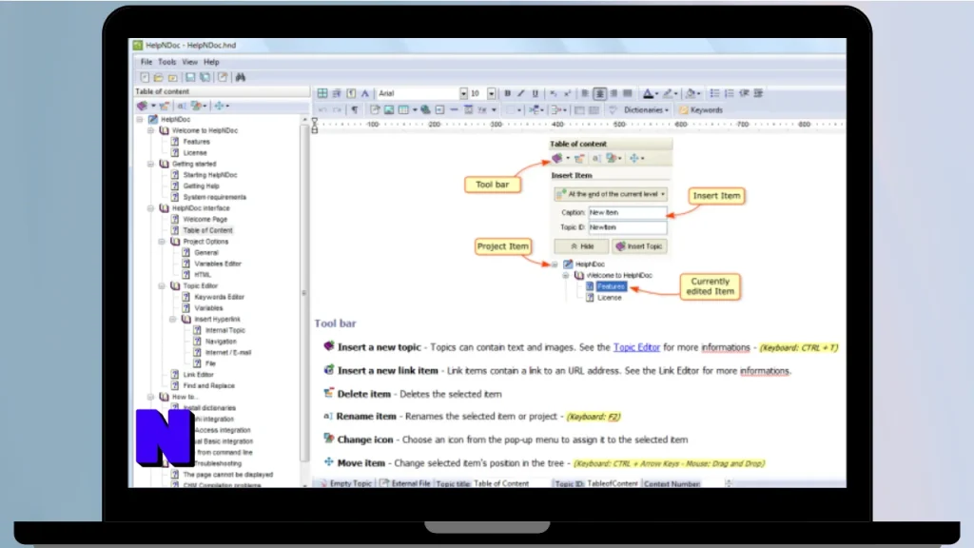974x548 pixels.
Task: Toggle center alignment button
Action: coord(599,93)
